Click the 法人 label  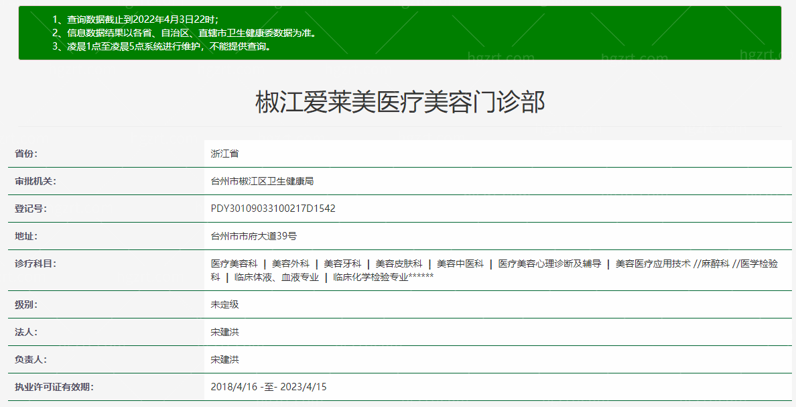click(x=26, y=332)
